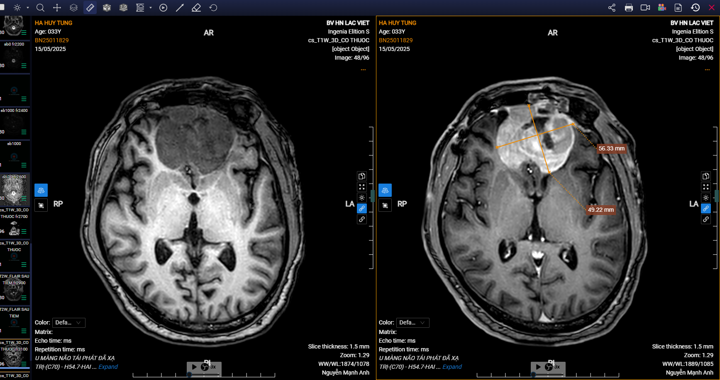Click the vertical slice slider handle
Viewport: 720px width, 380px height.
pyautogui.click(x=373, y=196)
